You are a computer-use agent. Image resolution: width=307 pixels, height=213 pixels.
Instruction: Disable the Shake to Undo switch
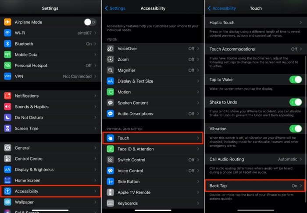click(296, 102)
